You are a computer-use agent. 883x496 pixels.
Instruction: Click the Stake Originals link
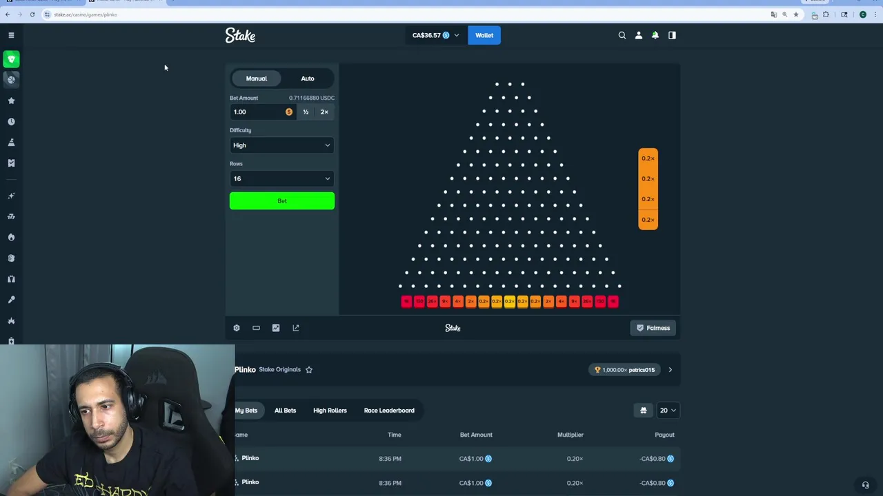point(279,370)
